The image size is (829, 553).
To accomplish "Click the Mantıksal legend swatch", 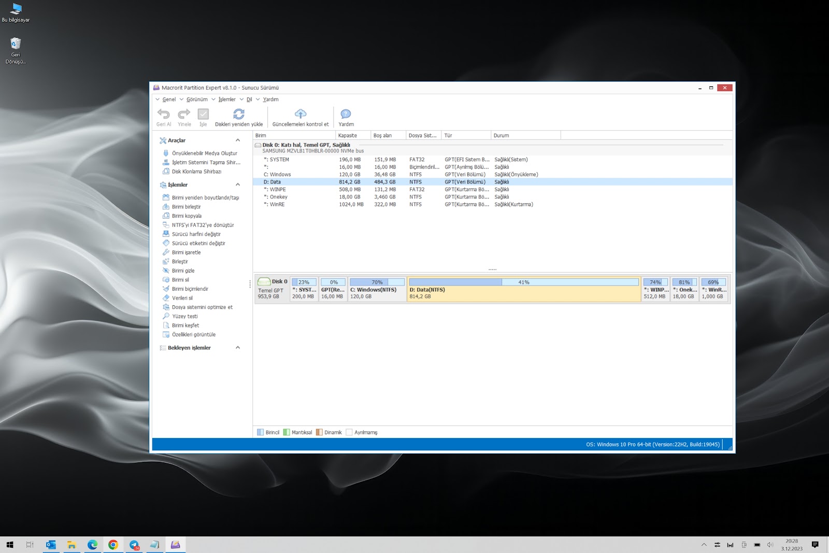I will [287, 432].
